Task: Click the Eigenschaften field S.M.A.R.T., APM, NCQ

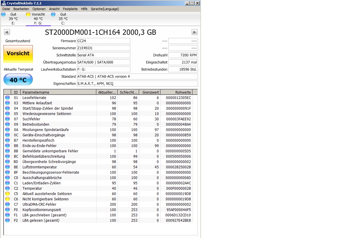Action: pyautogui.click(x=137, y=84)
